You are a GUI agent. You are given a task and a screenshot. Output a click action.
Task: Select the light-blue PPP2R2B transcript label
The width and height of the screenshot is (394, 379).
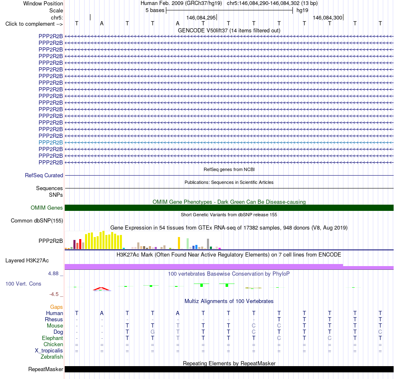click(51, 142)
